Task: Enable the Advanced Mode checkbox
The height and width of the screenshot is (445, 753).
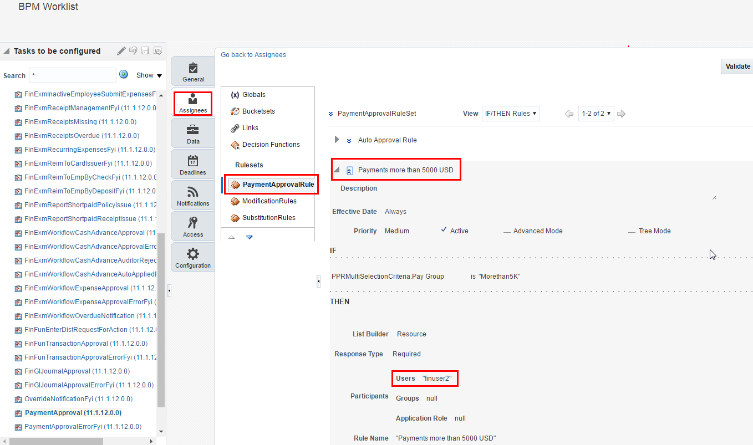Action: 507,232
